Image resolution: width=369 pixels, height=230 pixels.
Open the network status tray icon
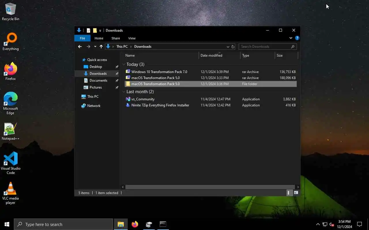[325, 224]
